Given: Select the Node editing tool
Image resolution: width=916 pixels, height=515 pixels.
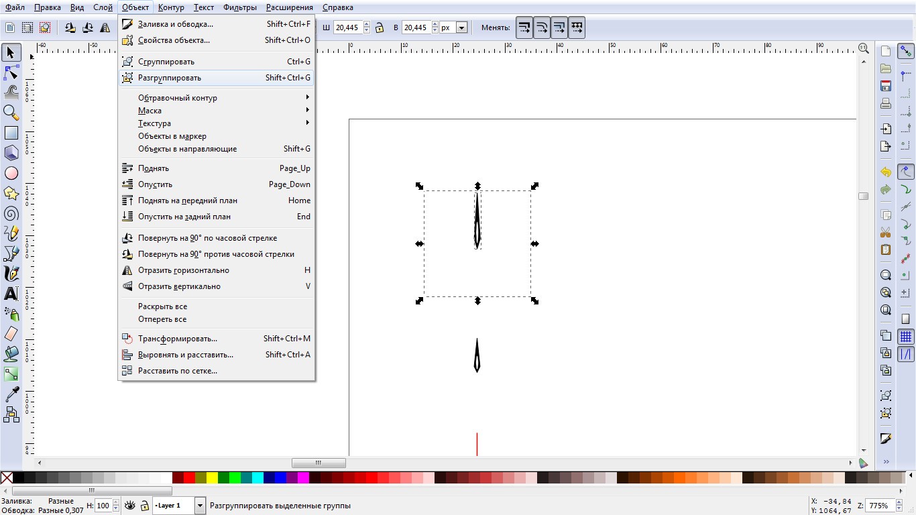Looking at the screenshot, I should pyautogui.click(x=11, y=72).
